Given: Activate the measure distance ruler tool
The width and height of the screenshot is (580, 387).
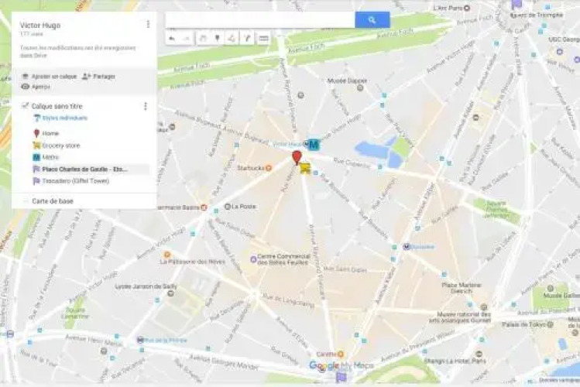Looking at the screenshot, I should 264,39.
